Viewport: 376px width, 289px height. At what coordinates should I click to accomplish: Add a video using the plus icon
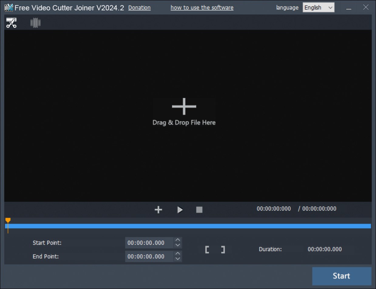point(158,209)
